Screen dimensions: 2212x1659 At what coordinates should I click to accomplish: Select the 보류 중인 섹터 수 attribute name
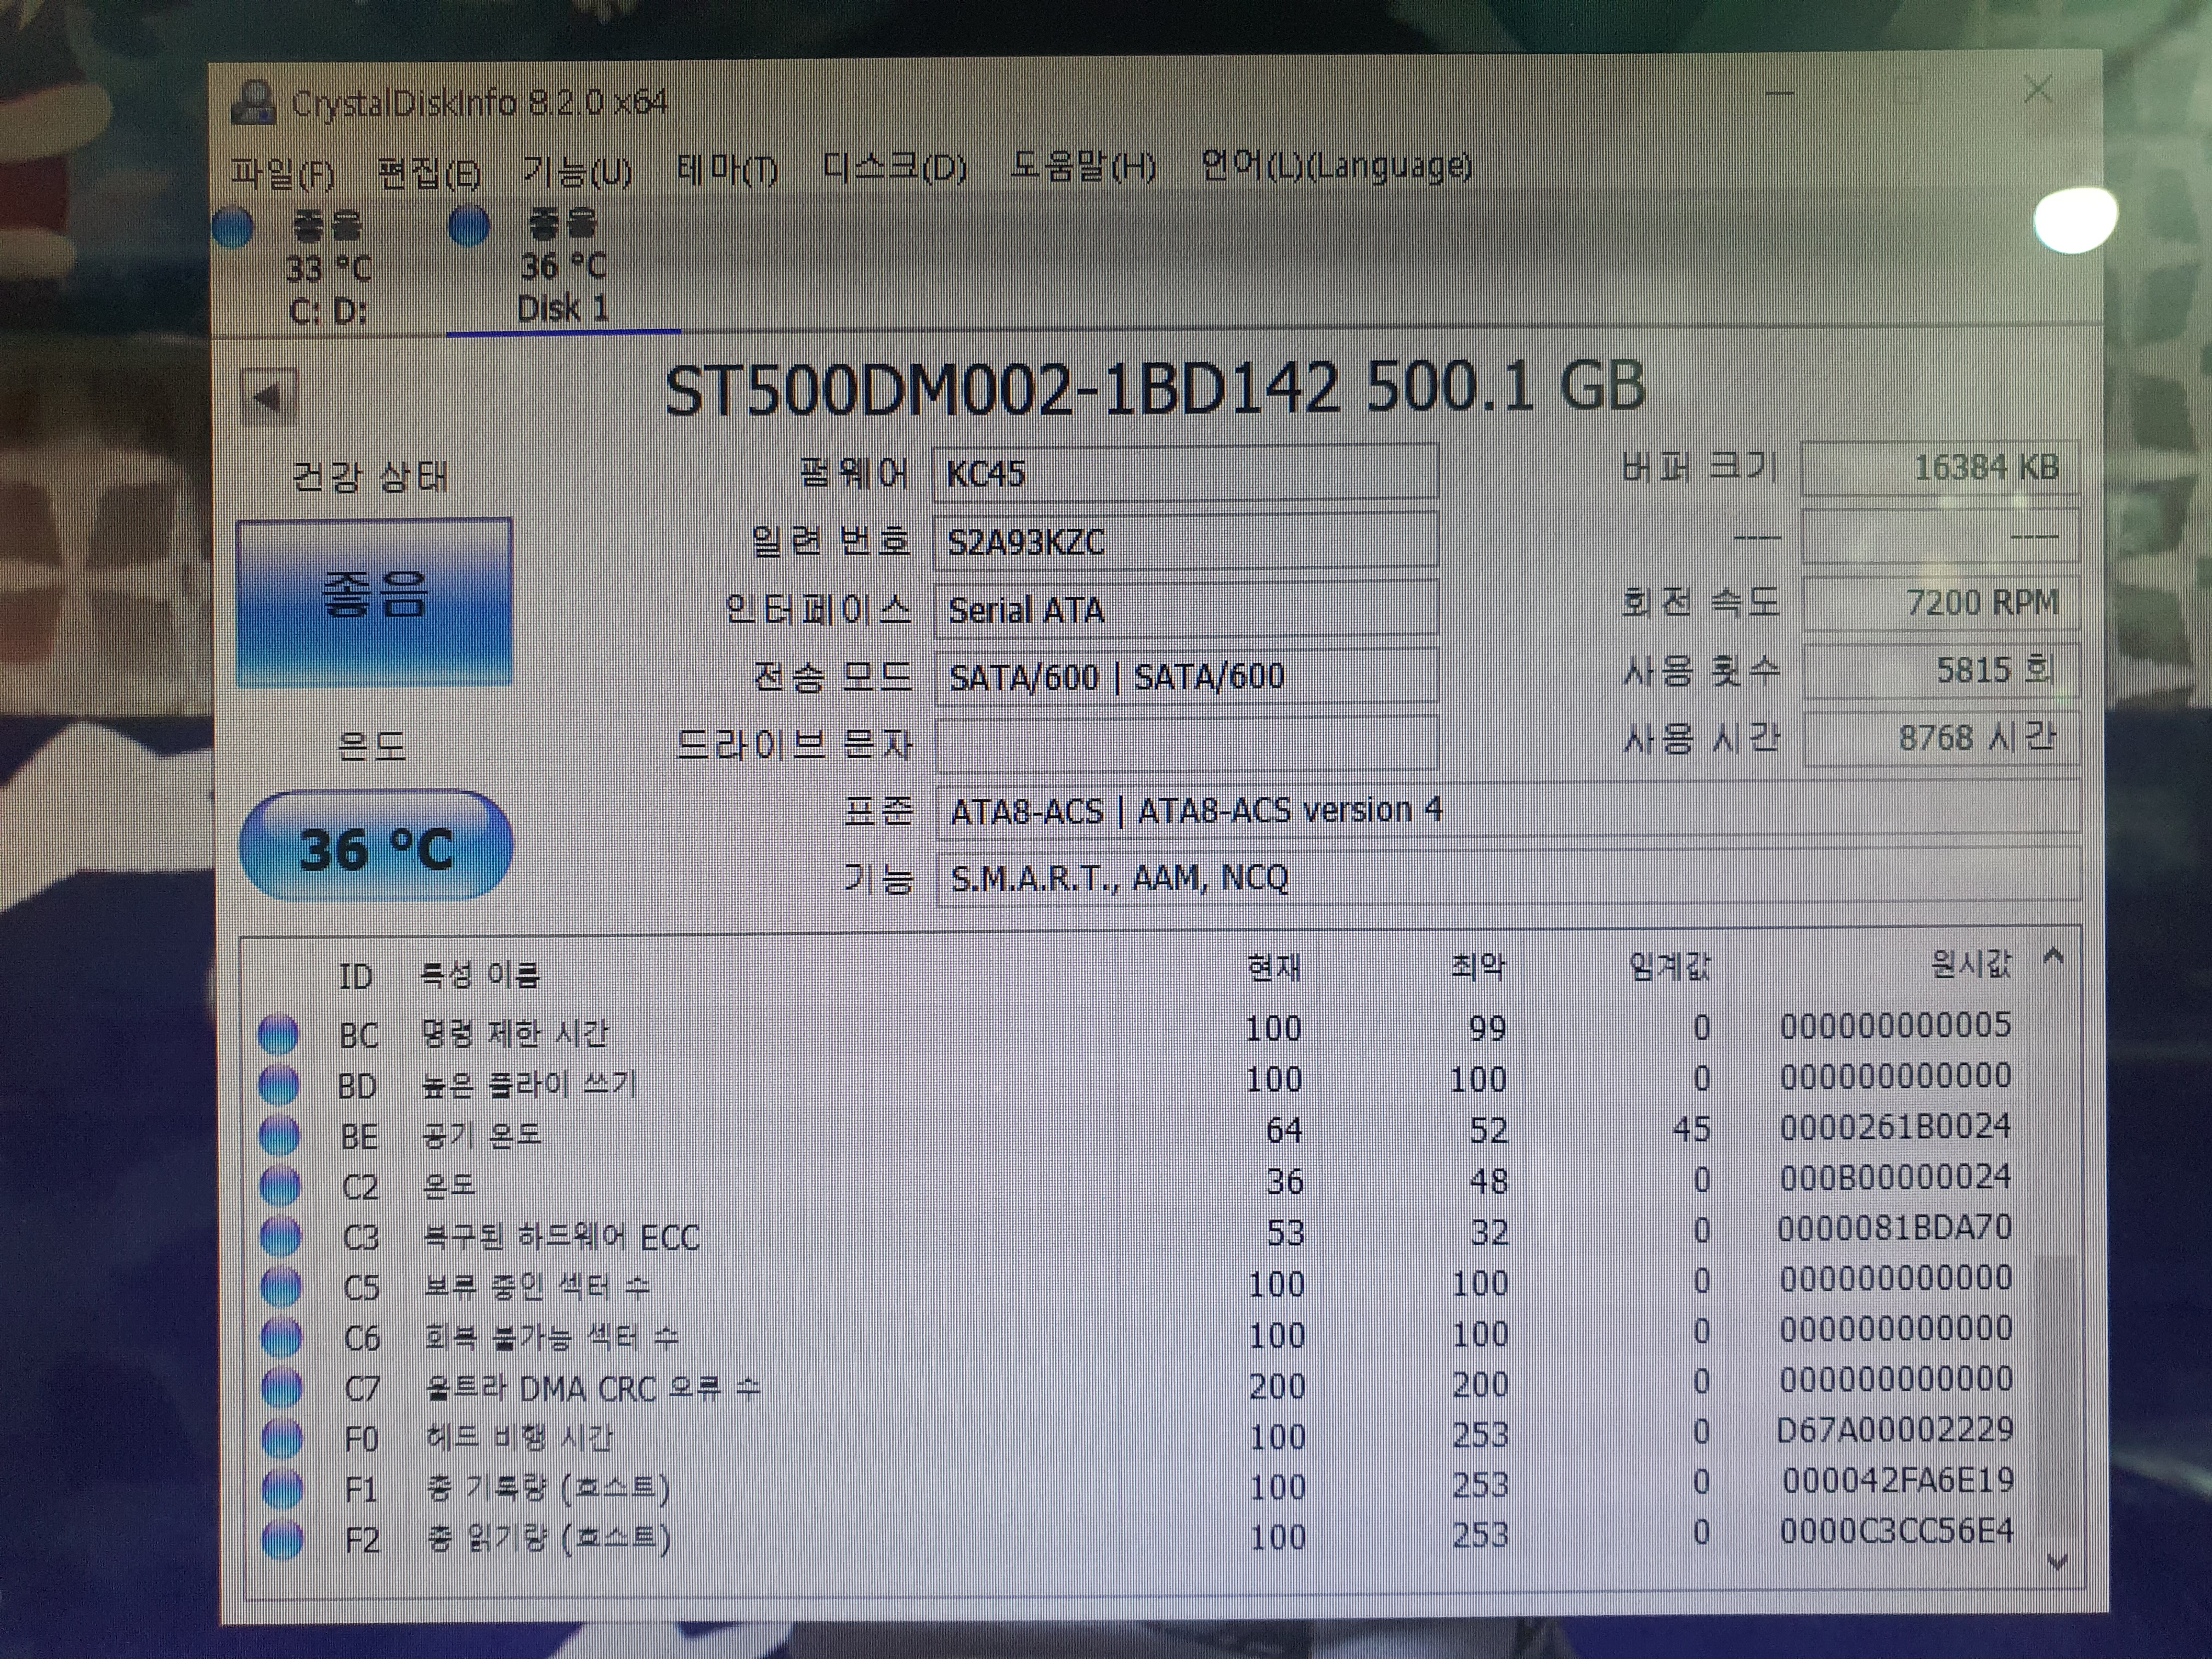(537, 1287)
